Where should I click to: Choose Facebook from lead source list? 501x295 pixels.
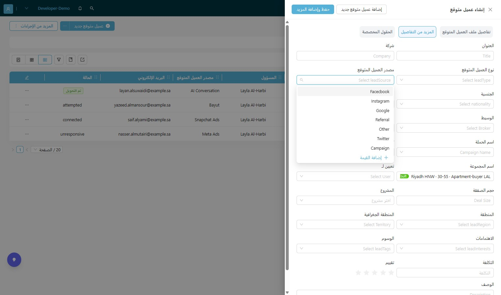coord(345,92)
